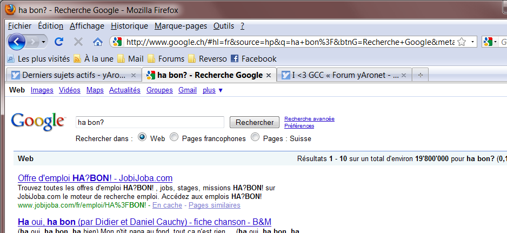
Task: Open back/forward history dropdown arrow
Action: coord(44,42)
